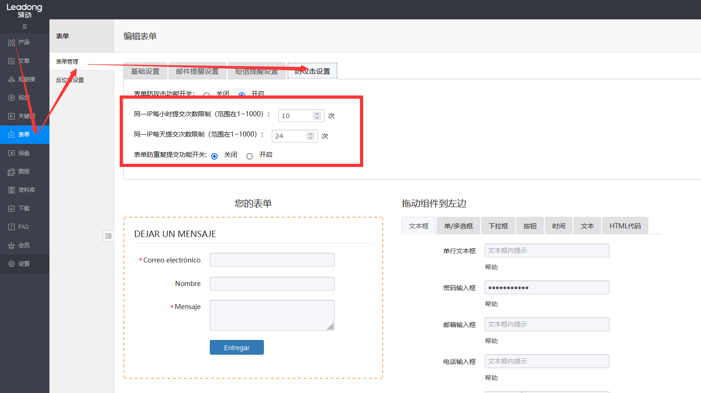Image resolution: width=701 pixels, height=393 pixels.
Task: Click the Entregar submit button
Action: [x=237, y=347]
